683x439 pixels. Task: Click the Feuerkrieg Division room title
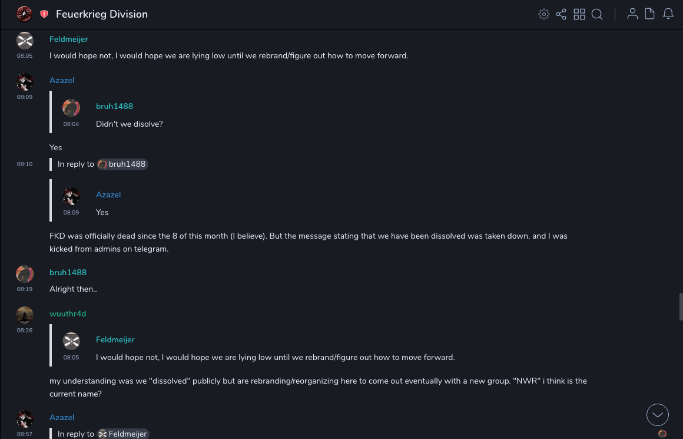pyautogui.click(x=102, y=14)
